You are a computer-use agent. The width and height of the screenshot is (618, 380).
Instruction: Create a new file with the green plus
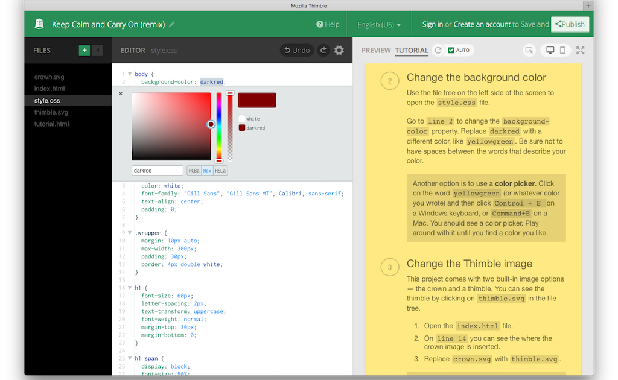coord(84,50)
